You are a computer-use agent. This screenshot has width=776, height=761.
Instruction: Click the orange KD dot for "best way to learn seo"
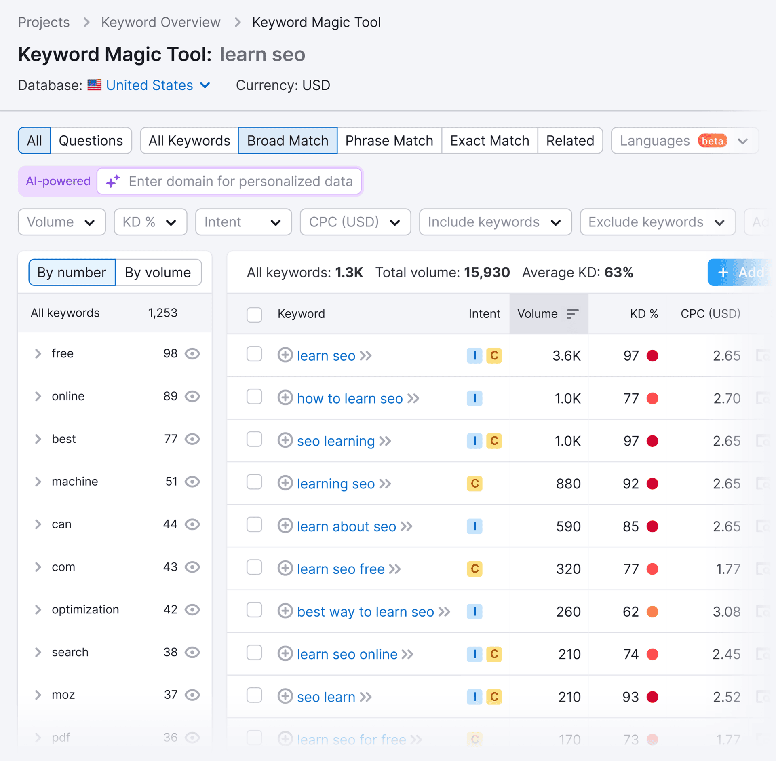point(652,611)
